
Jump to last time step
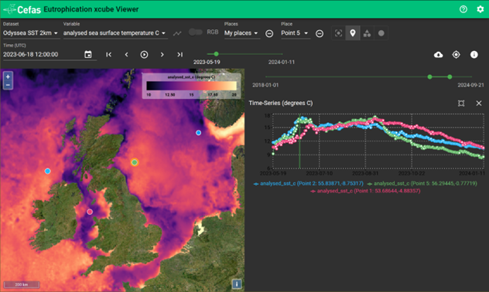[180, 55]
